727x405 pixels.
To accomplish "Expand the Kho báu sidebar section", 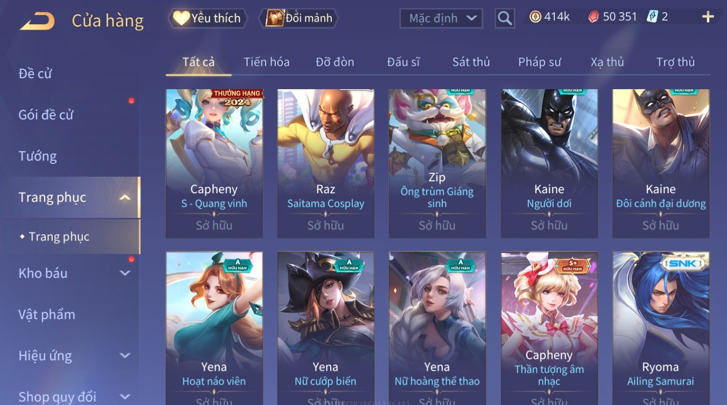I will pos(125,273).
